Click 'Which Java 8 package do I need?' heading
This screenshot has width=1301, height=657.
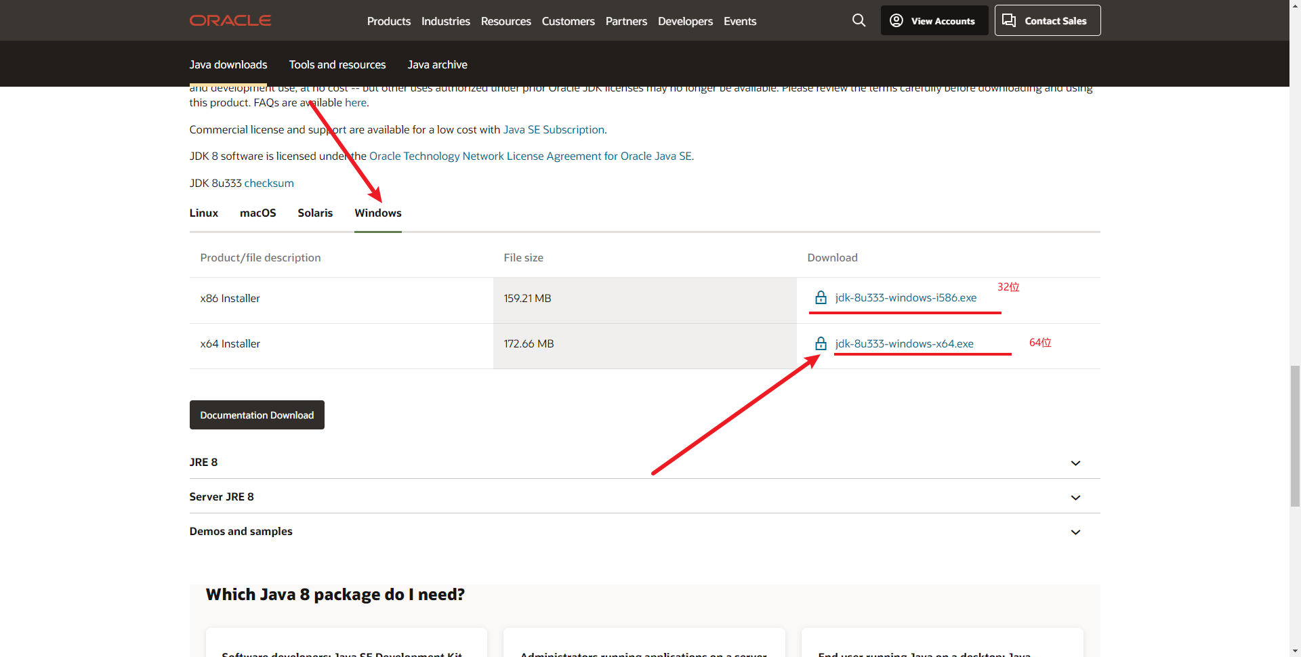[x=335, y=594]
